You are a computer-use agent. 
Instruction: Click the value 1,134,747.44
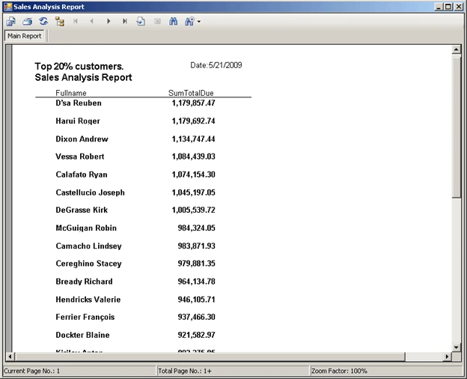pyautogui.click(x=193, y=139)
